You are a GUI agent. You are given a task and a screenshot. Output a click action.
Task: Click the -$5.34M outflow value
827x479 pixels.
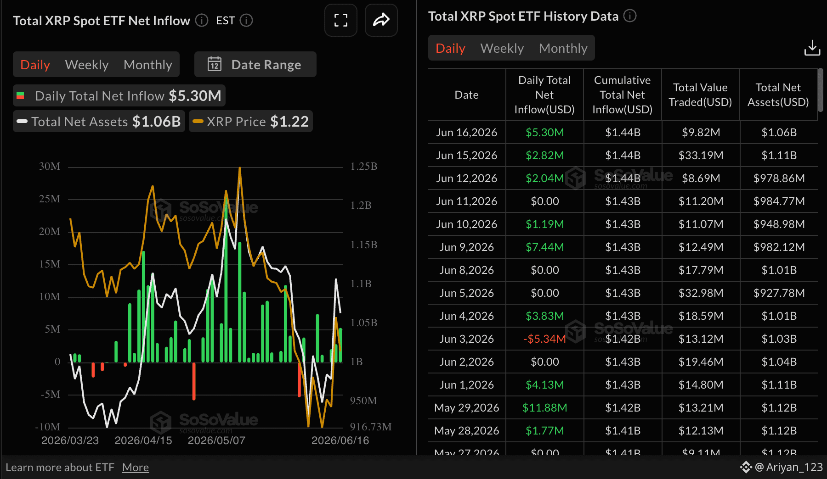(545, 339)
